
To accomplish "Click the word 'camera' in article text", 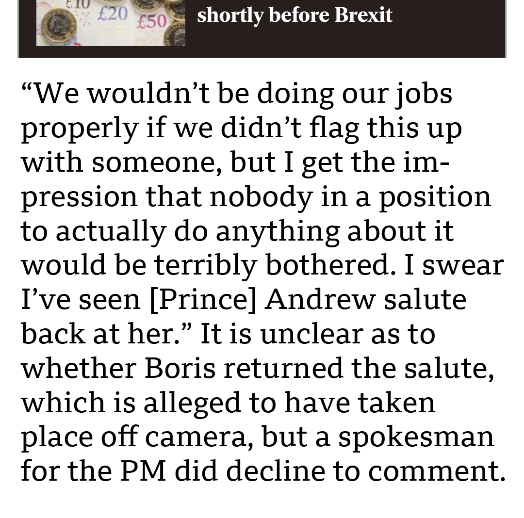I will (x=199, y=438).
